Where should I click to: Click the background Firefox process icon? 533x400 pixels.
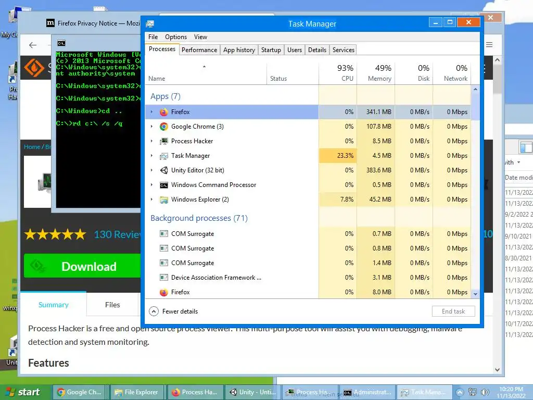click(x=164, y=292)
